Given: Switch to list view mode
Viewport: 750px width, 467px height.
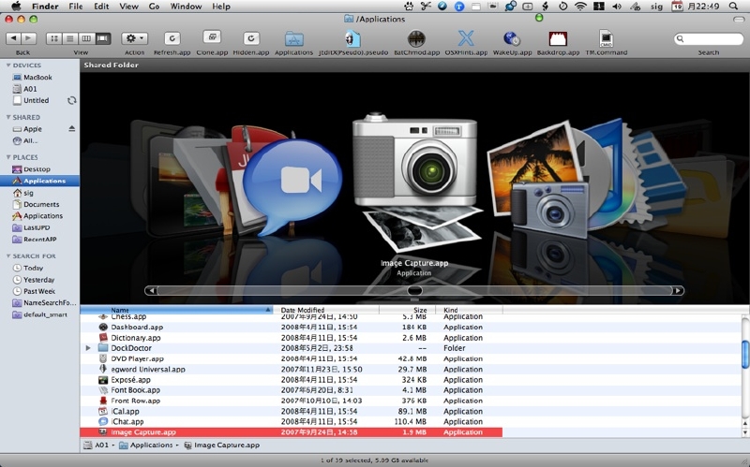Looking at the screenshot, I should [70, 38].
